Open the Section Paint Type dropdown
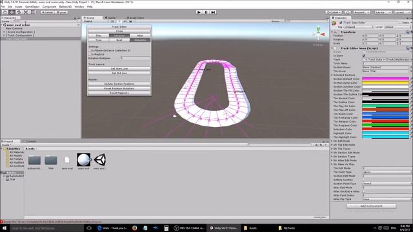This screenshot has width=413, height=232. (387, 184)
